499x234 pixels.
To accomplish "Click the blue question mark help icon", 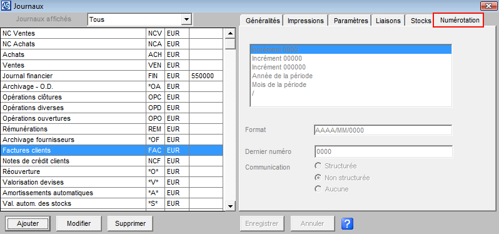I will pyautogui.click(x=348, y=223).
